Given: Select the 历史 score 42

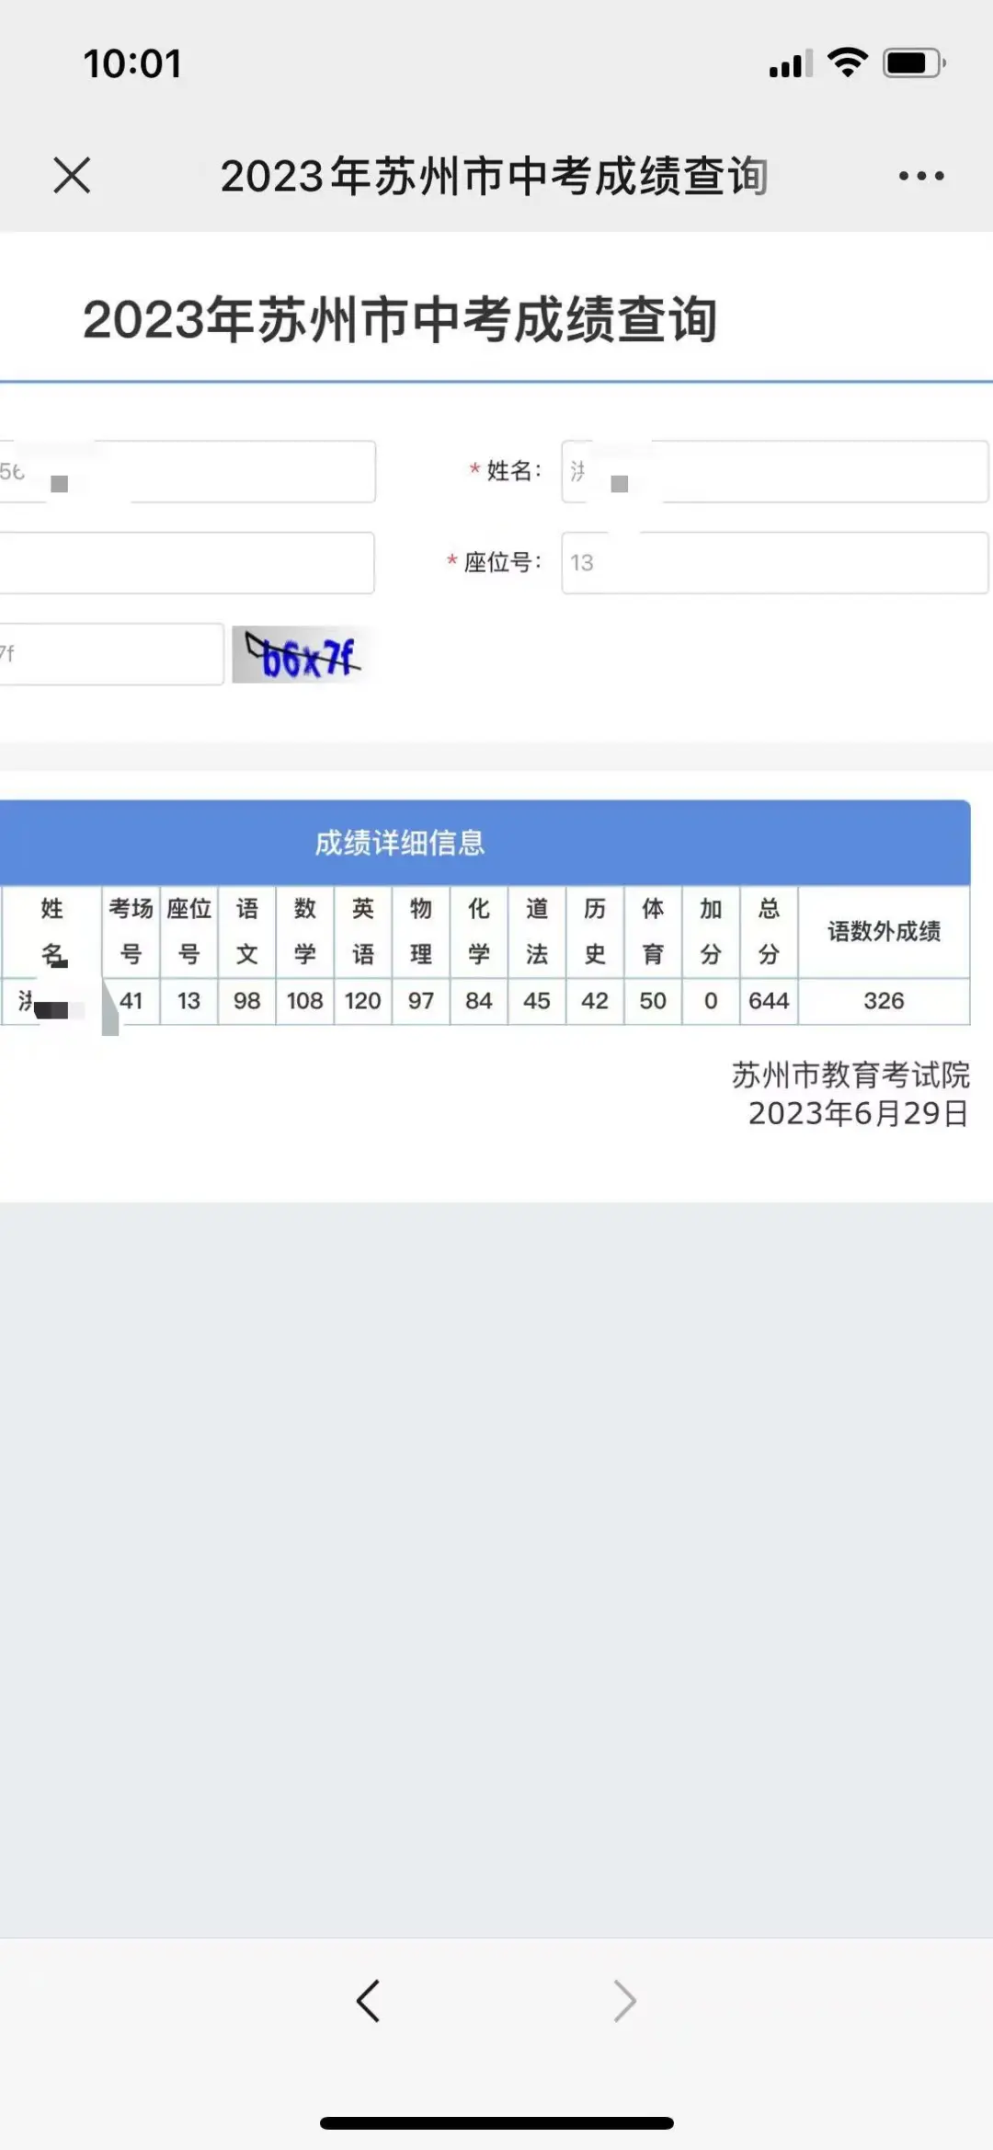Looking at the screenshot, I should tap(594, 1000).
